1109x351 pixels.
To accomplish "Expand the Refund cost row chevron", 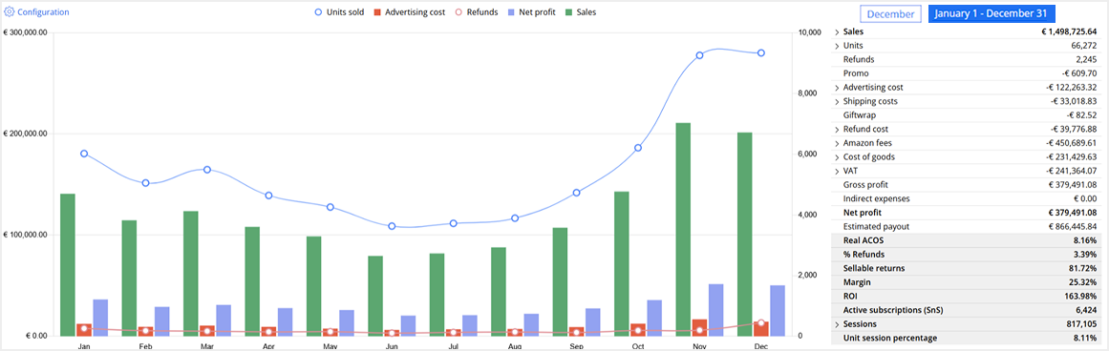I will click(x=838, y=130).
